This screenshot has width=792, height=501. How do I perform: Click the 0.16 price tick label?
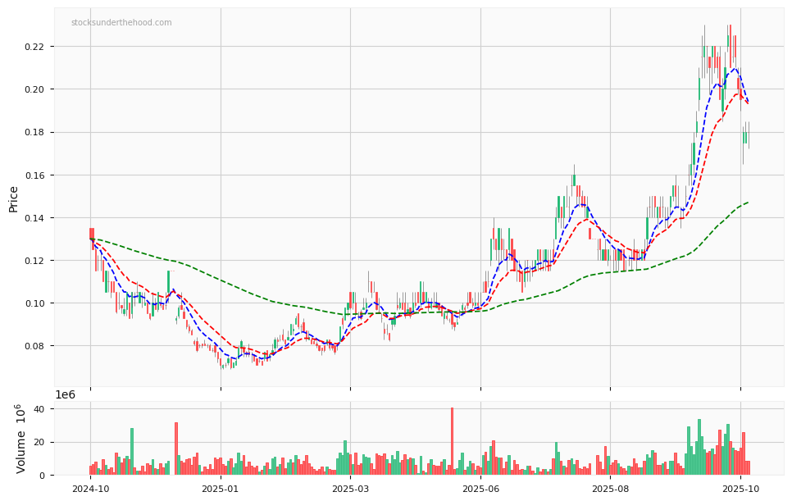point(33,175)
